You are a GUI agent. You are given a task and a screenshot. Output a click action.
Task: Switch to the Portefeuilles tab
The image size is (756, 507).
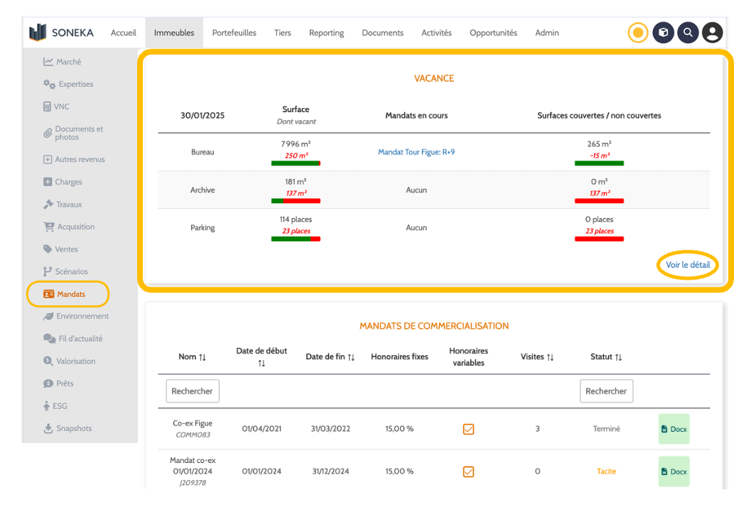234,33
